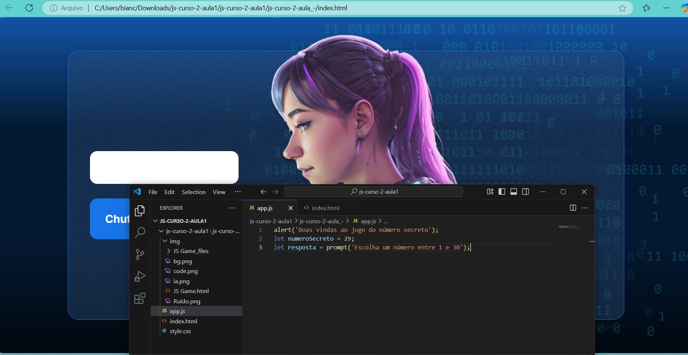
Task: Open the File menu
Action: tap(153, 192)
